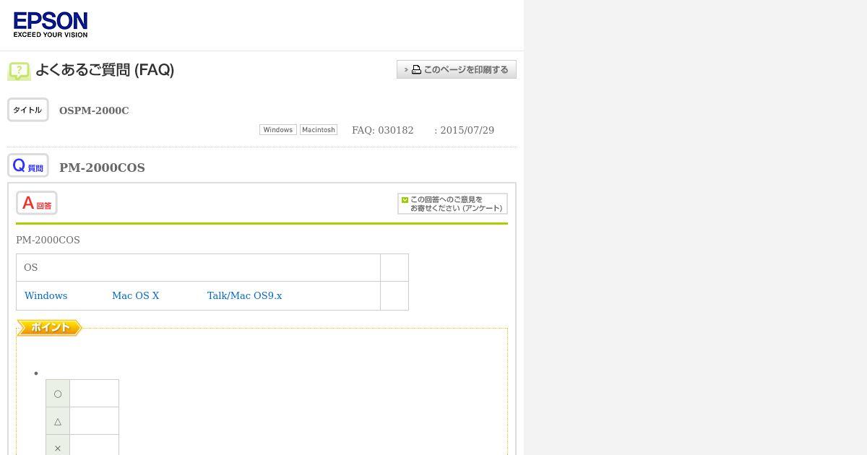867x455 pixels.
Task: Open the Talk/Mac OS9.x link
Action: tap(245, 295)
